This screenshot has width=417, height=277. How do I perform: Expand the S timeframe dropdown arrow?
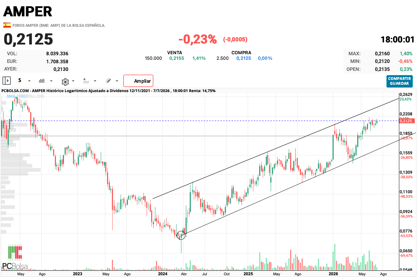point(29,81)
